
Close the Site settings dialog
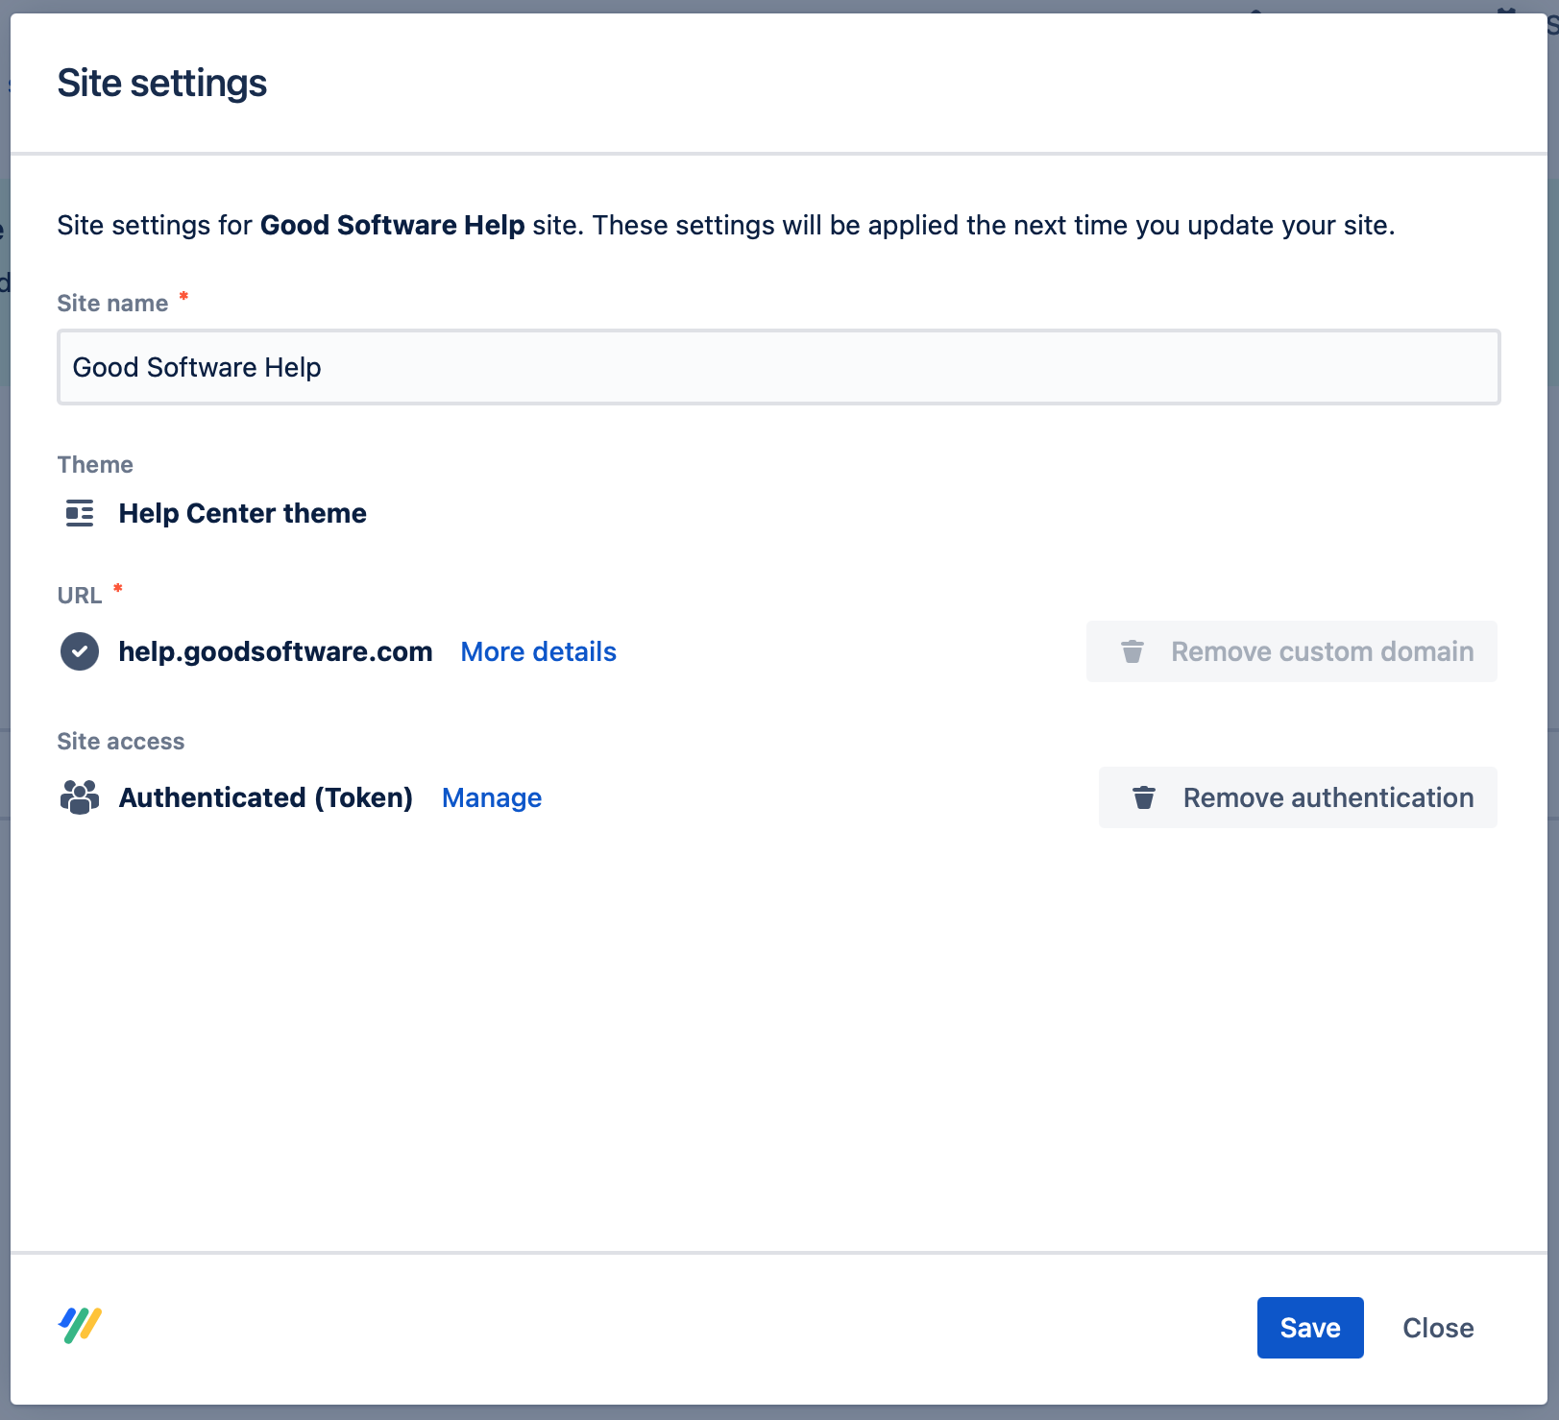[1437, 1328]
